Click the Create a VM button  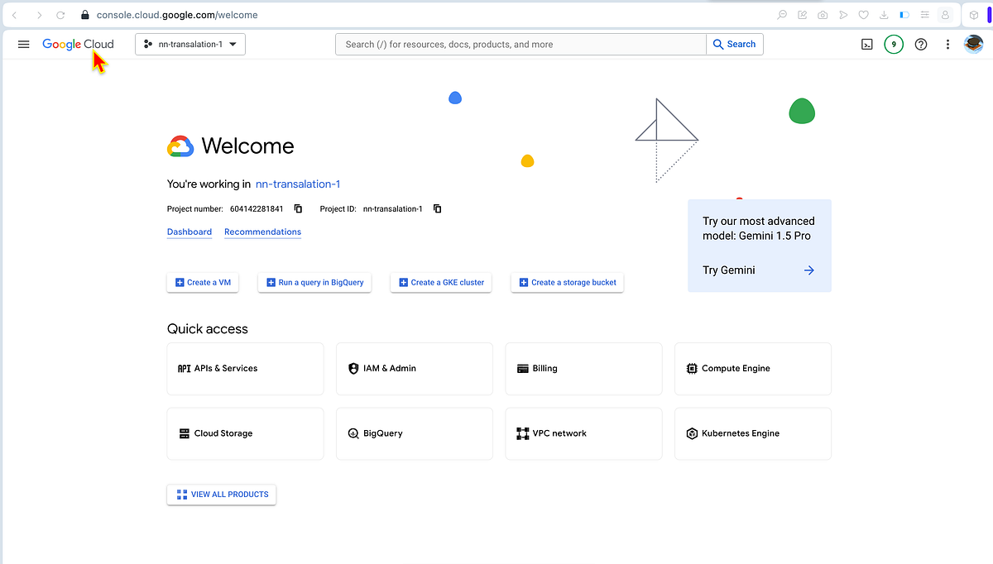coord(202,282)
